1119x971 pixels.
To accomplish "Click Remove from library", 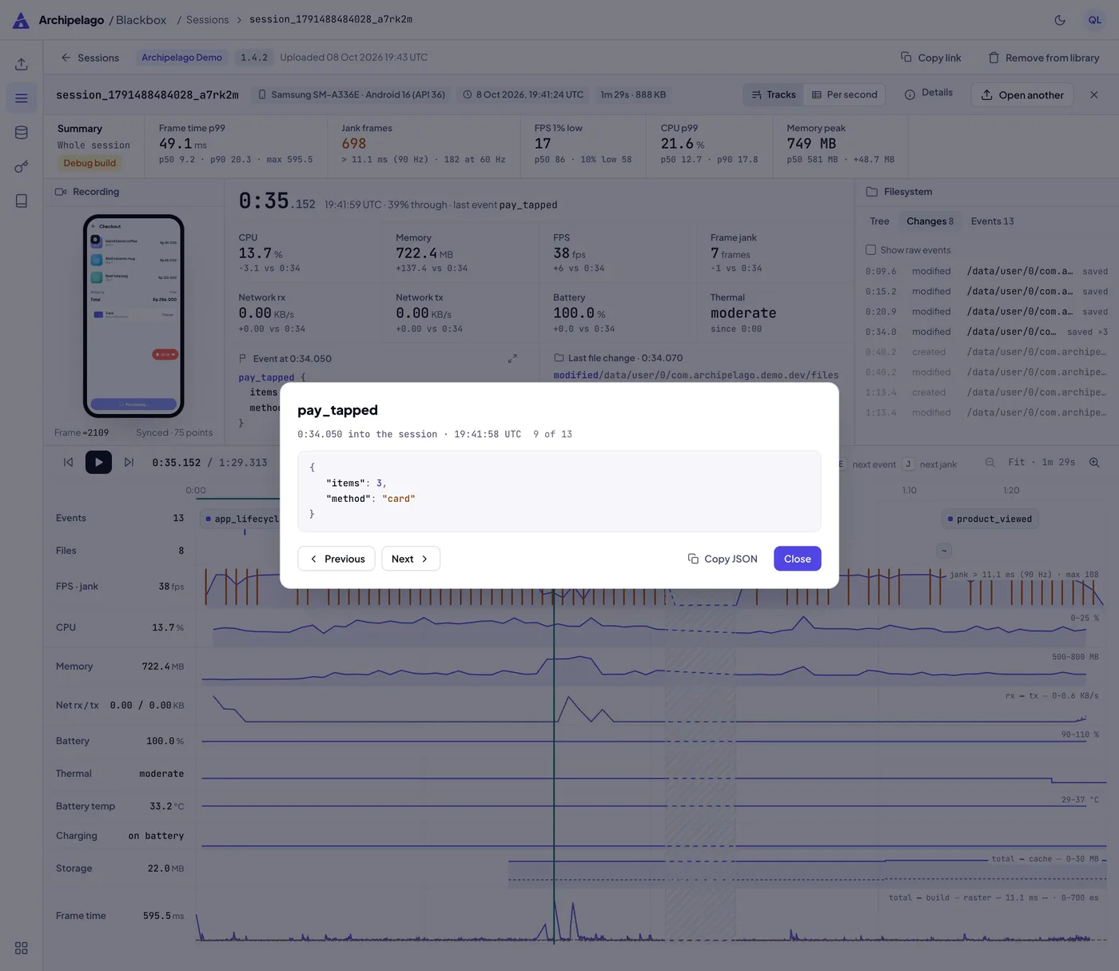I will click(x=1043, y=58).
